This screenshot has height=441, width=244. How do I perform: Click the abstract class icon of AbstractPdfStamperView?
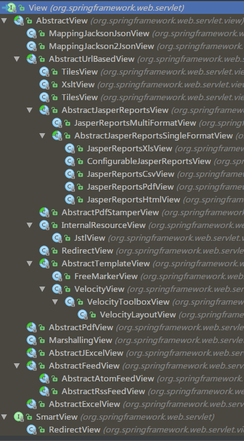coord(44,213)
